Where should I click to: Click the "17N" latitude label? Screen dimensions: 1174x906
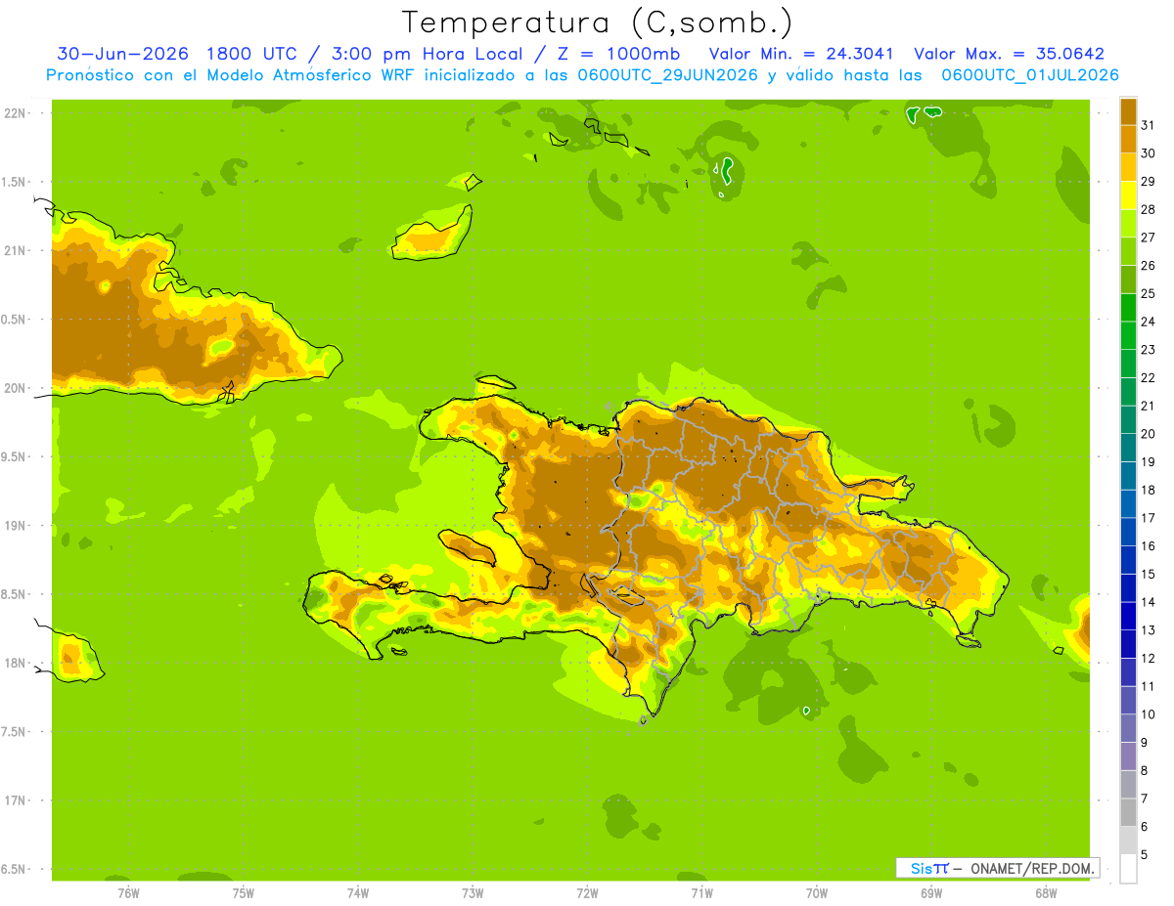click(15, 800)
